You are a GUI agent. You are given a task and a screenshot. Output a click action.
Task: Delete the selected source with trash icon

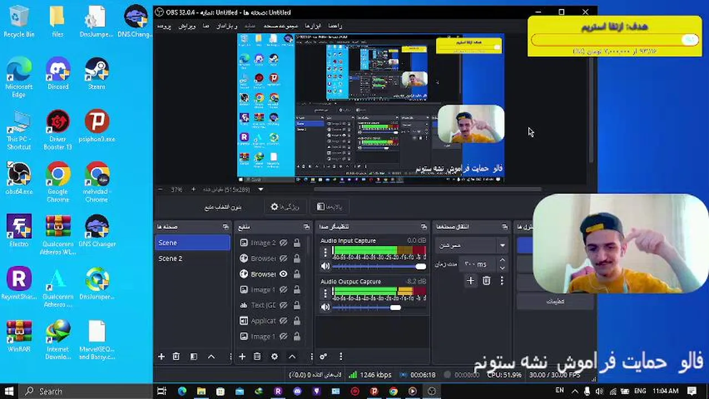coord(257,357)
